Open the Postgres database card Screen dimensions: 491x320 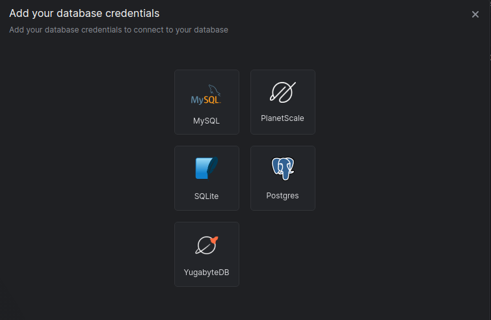(x=282, y=178)
